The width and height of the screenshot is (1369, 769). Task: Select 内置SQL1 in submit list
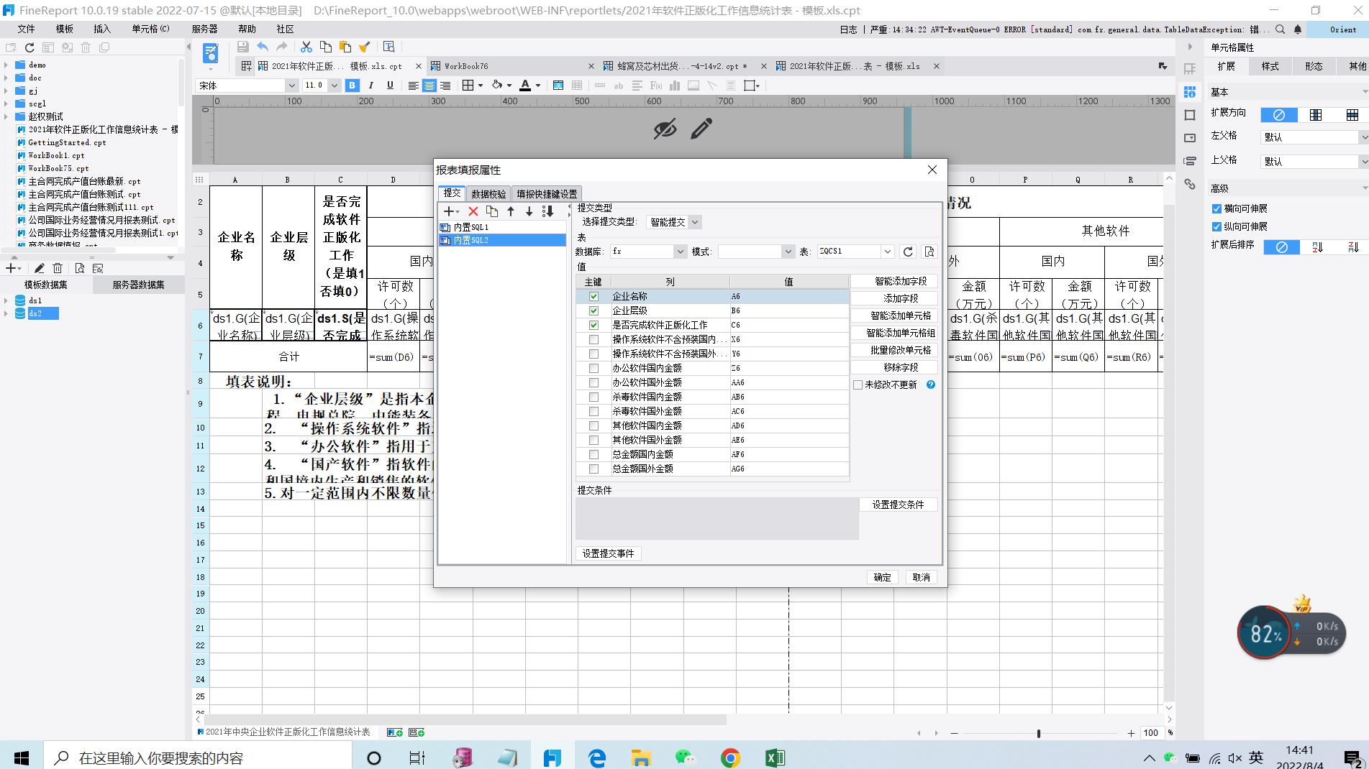pyautogui.click(x=501, y=227)
